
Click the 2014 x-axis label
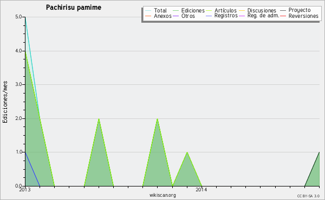point(201,190)
